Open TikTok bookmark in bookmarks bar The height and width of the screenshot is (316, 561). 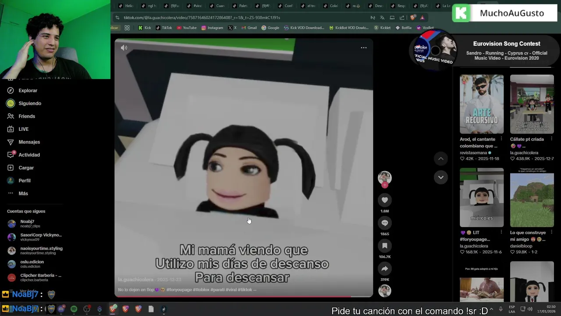(x=163, y=28)
